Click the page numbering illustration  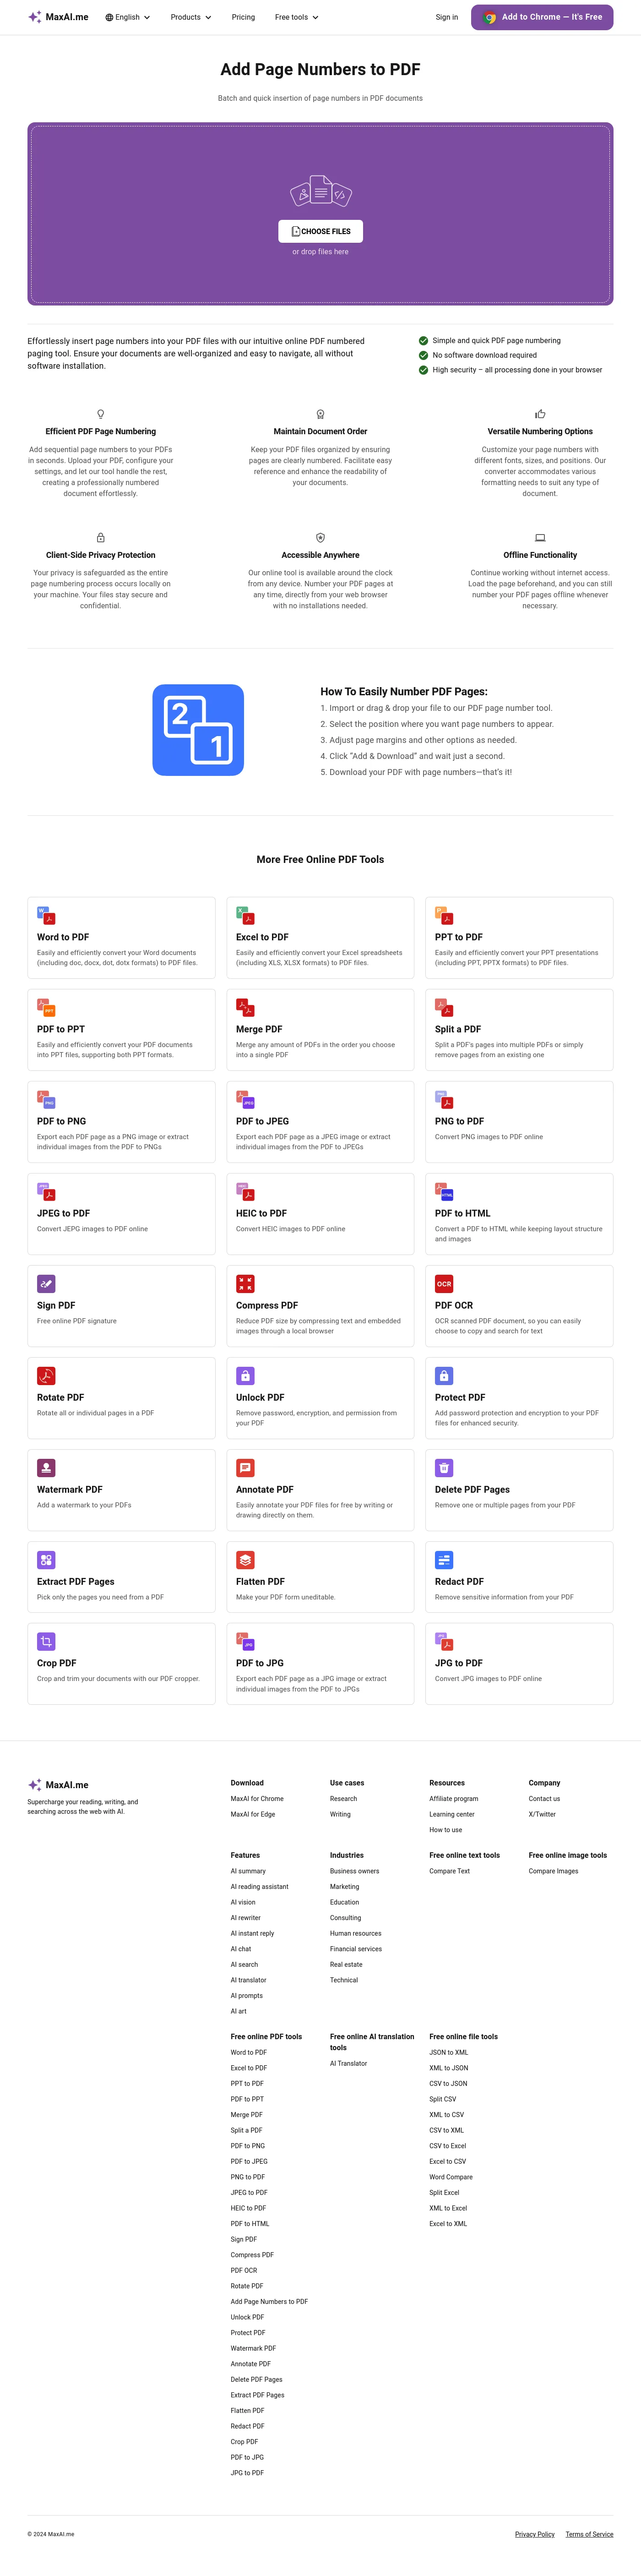(198, 730)
